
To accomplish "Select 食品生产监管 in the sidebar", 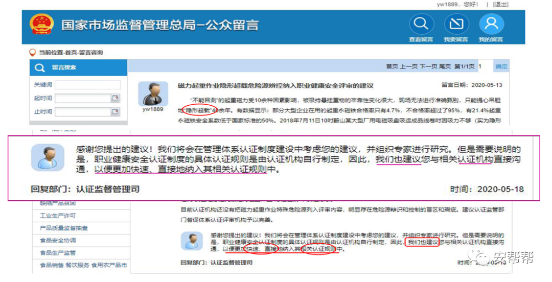I will (x=58, y=253).
